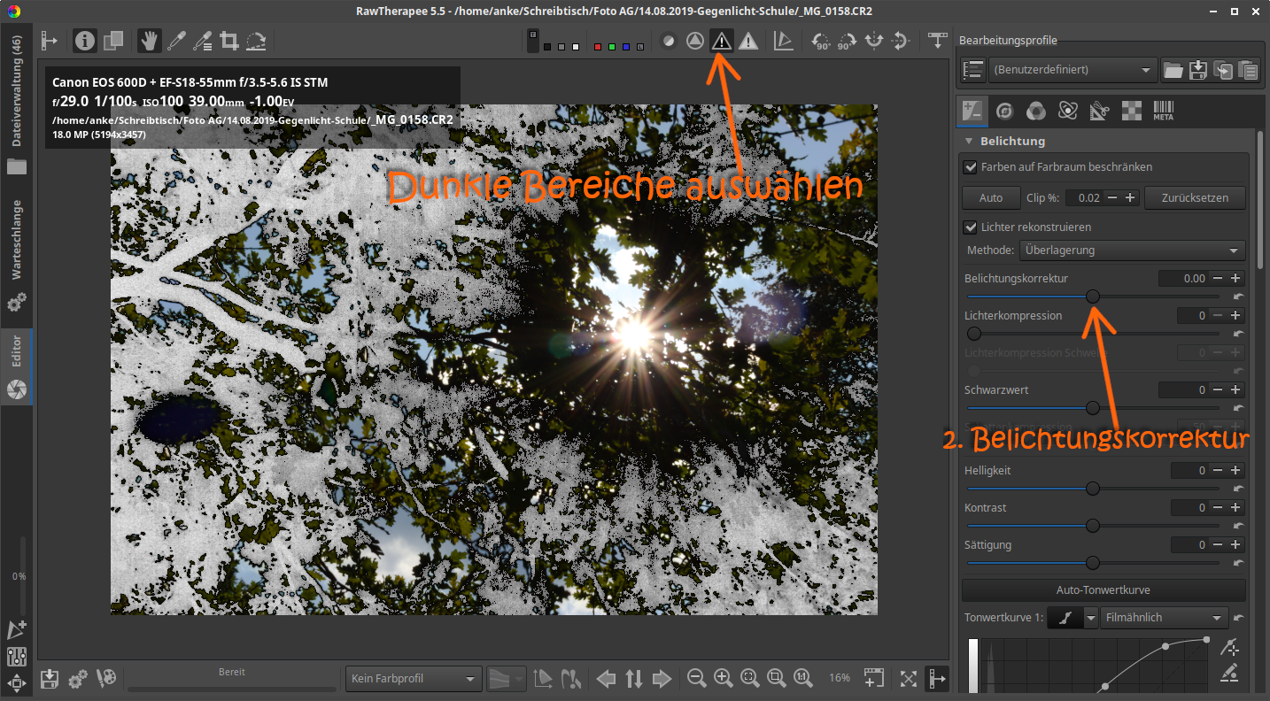Switch to the META metadata tab
The width and height of the screenshot is (1270, 701).
(x=1163, y=112)
